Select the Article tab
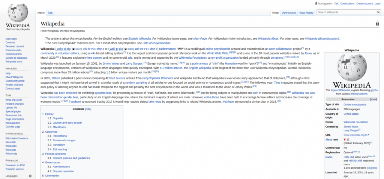The width and height of the screenshot is (384, 179). pos(41,13)
